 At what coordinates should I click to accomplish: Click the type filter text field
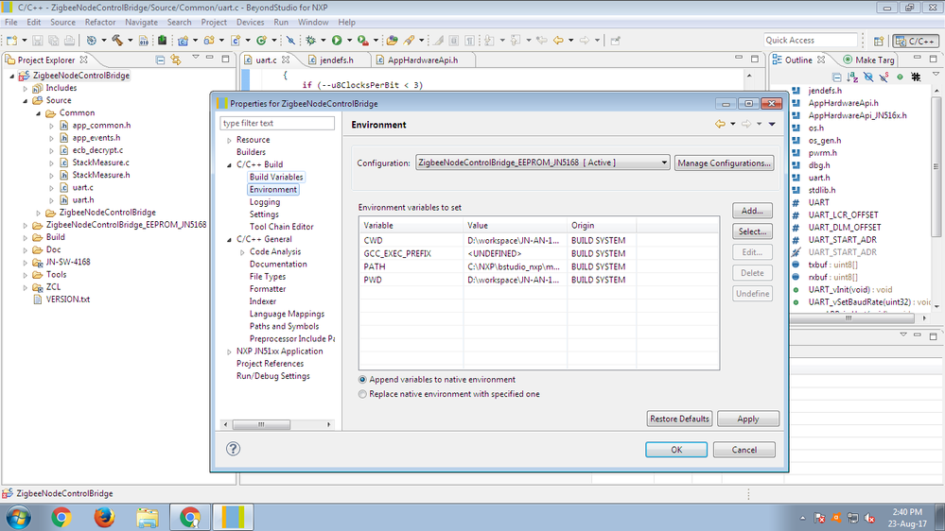[x=277, y=123]
